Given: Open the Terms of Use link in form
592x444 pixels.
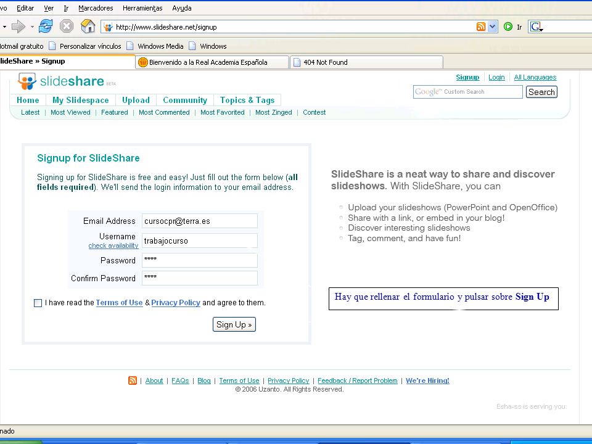Looking at the screenshot, I should 119,302.
